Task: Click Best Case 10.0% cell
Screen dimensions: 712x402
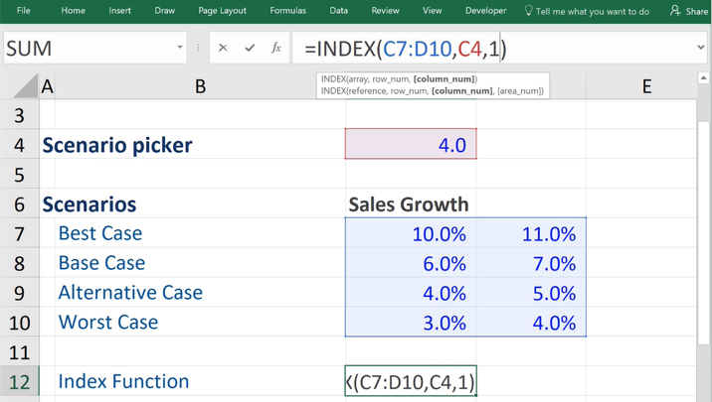Action: (411, 234)
